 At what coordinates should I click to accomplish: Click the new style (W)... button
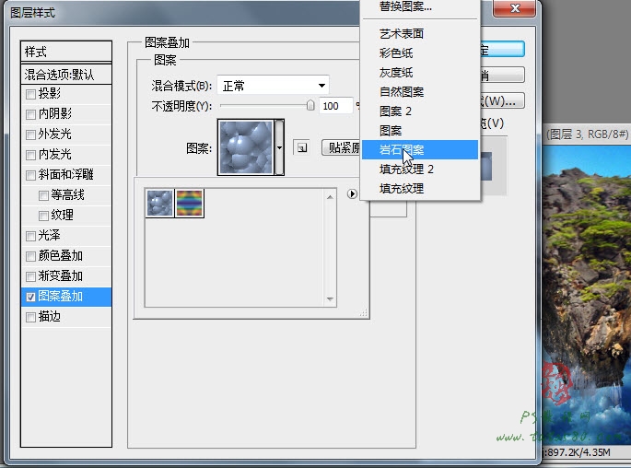point(502,100)
